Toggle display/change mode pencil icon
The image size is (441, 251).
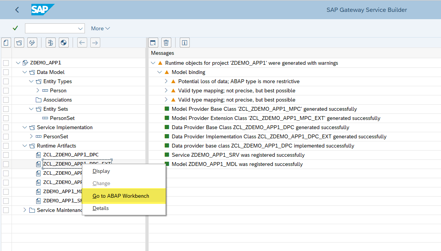[x=32, y=43]
